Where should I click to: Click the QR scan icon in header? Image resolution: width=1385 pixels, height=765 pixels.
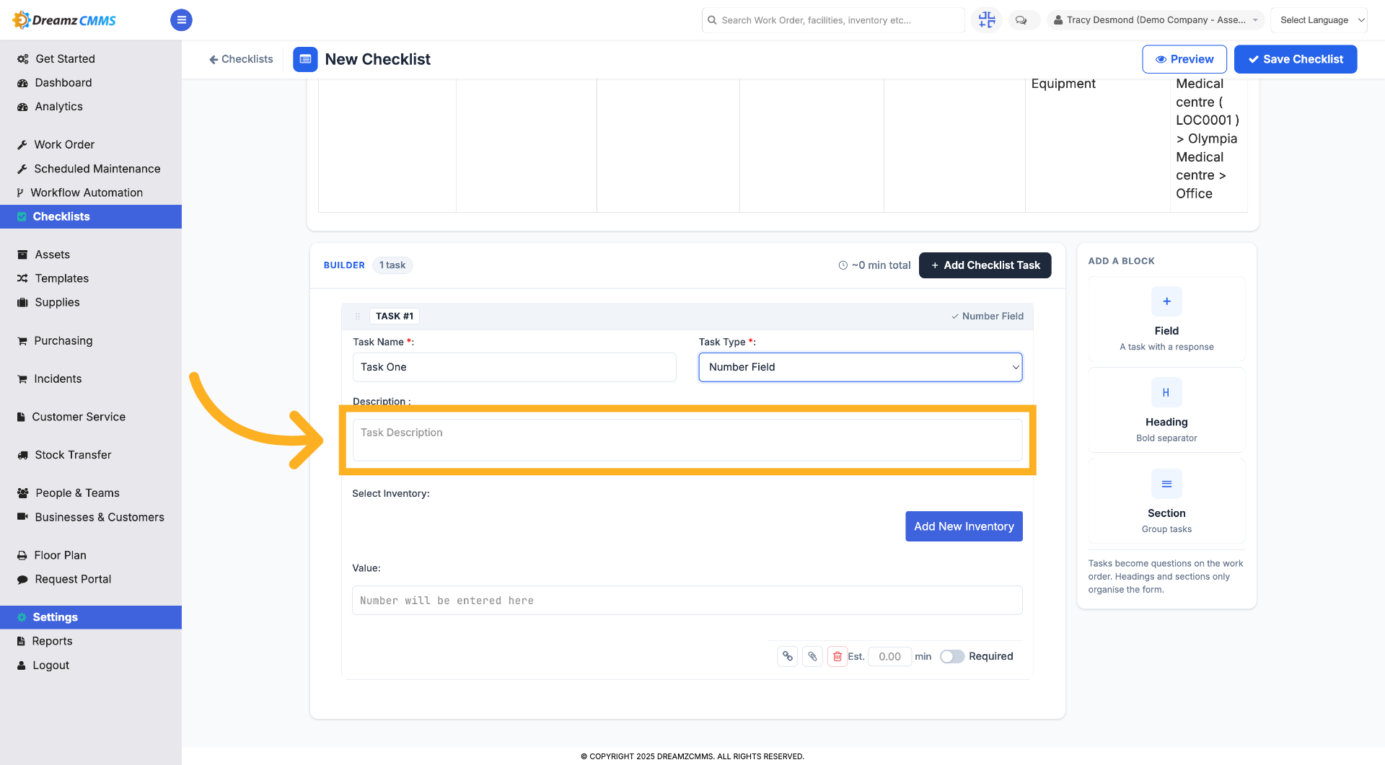(987, 20)
